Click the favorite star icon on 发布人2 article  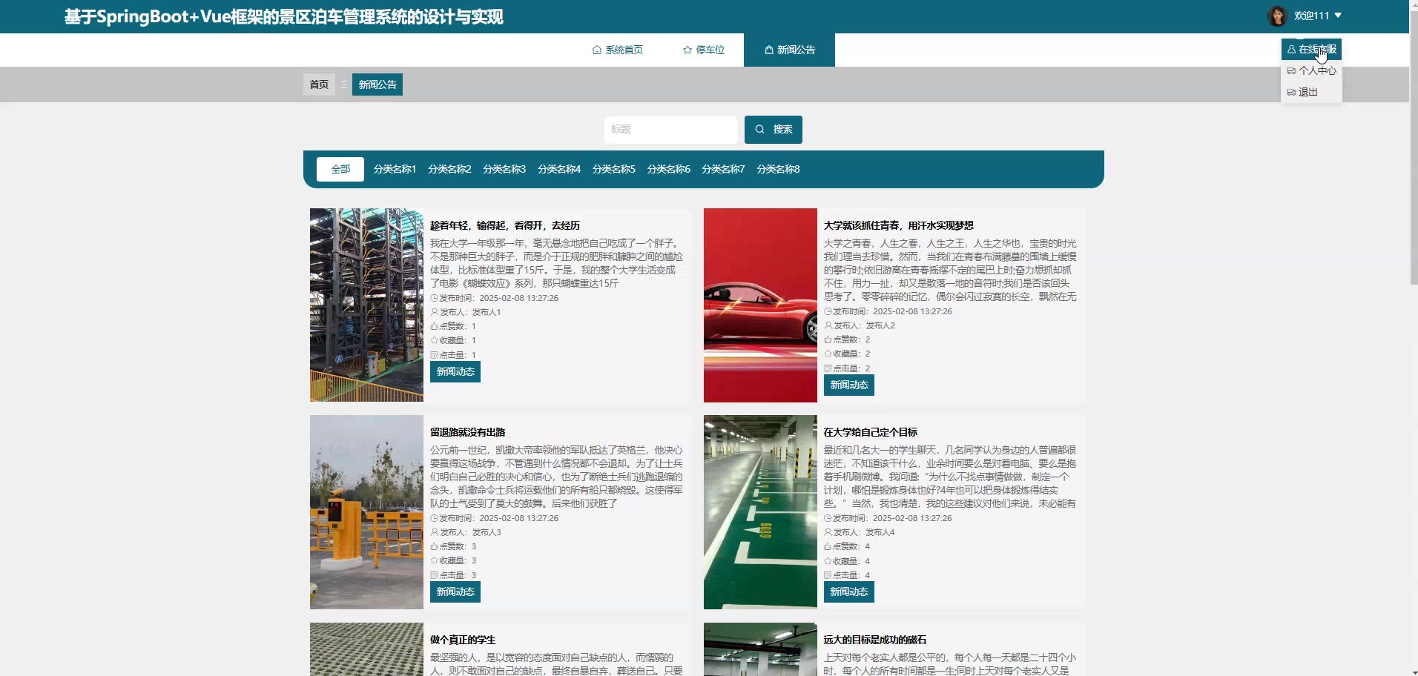coord(828,354)
